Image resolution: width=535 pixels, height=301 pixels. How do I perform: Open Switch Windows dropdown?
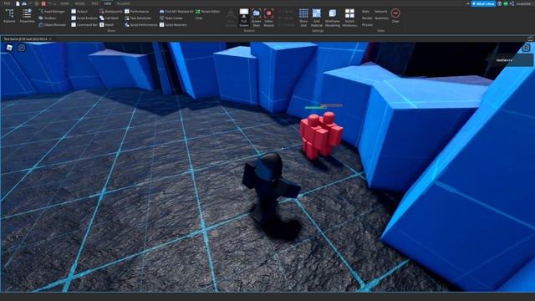tap(349, 18)
